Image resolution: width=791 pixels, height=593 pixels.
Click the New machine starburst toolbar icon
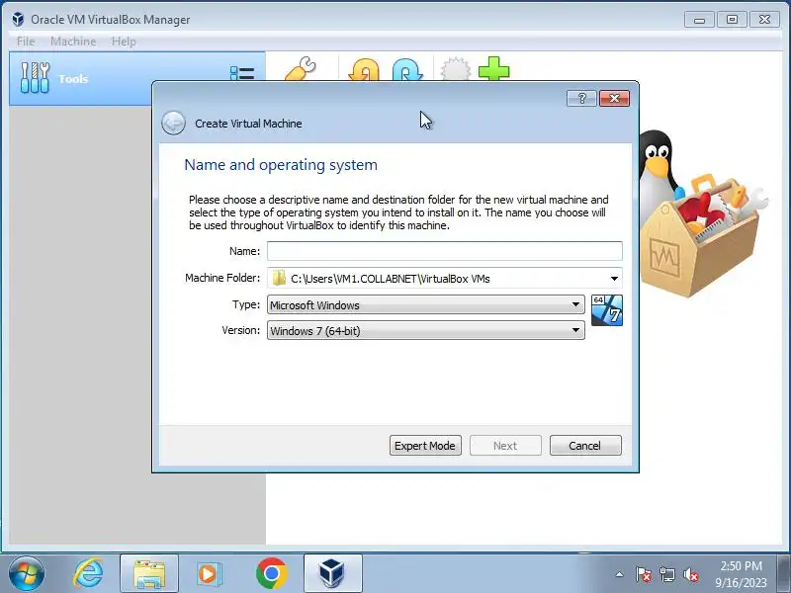[x=456, y=69]
